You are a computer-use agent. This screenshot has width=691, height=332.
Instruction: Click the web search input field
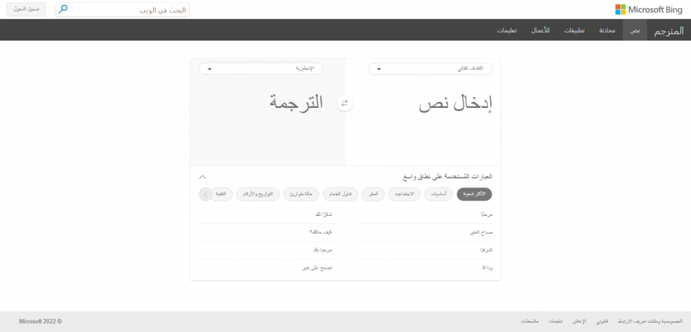(128, 9)
